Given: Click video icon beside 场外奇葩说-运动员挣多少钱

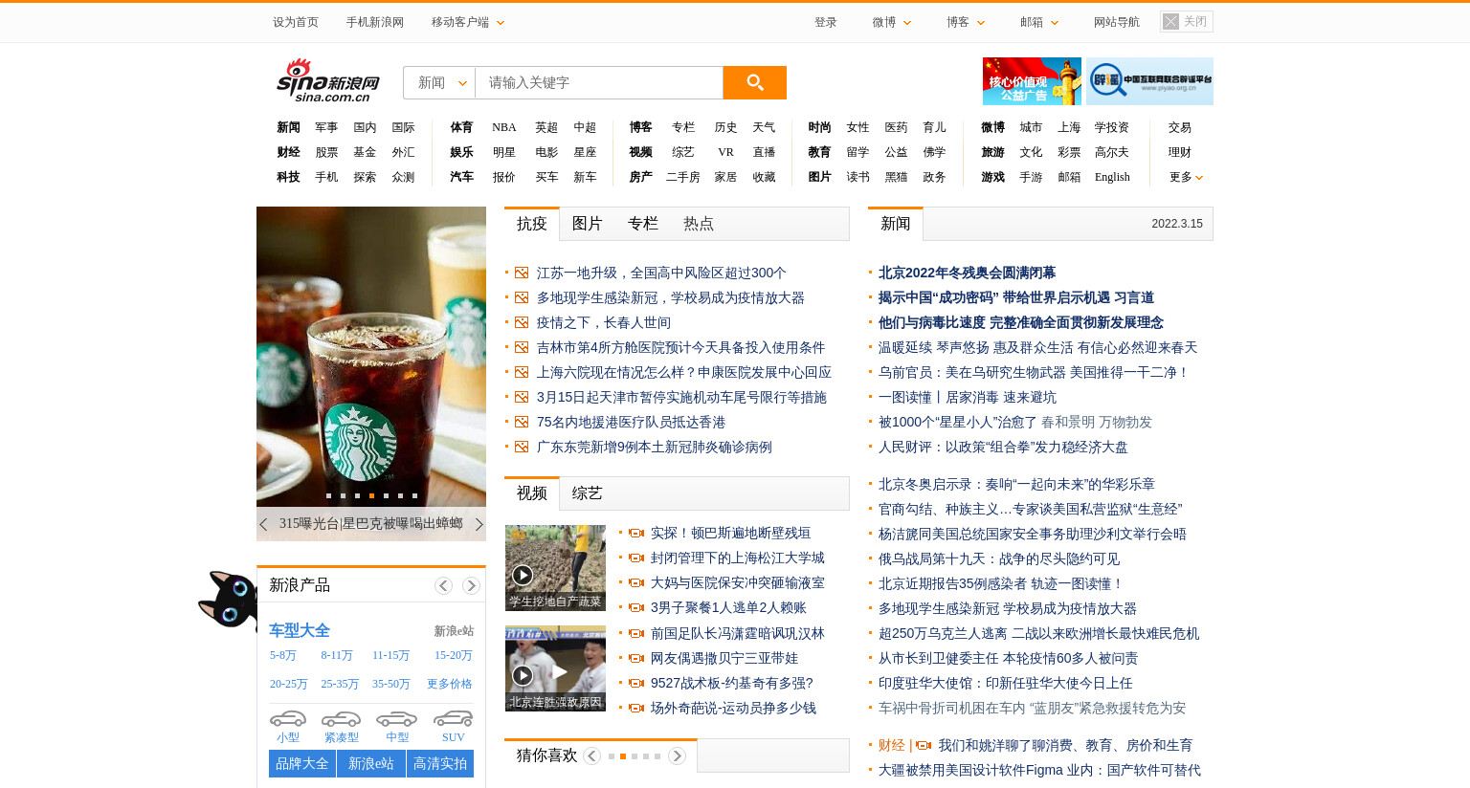Looking at the screenshot, I should [x=635, y=708].
